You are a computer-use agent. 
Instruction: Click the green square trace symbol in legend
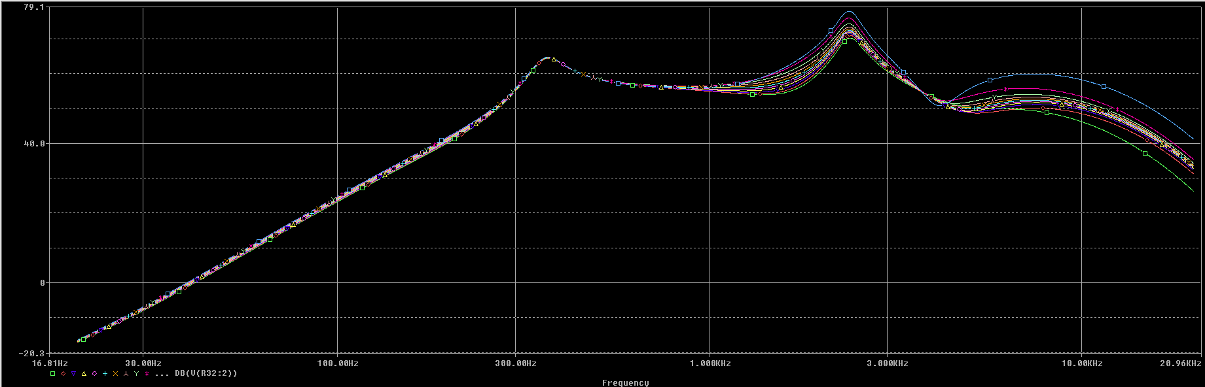point(53,374)
